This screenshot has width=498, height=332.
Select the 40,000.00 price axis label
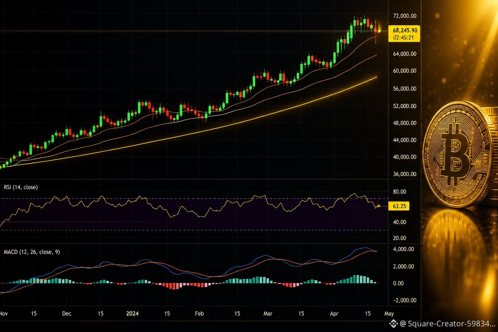coord(405,157)
